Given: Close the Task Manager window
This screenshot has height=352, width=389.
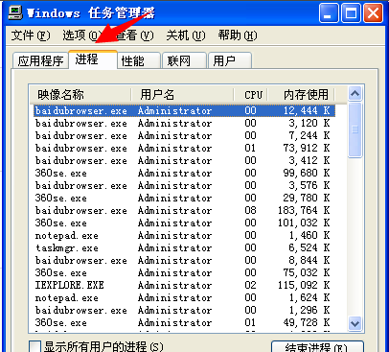Looking at the screenshot, I should pos(373,13).
